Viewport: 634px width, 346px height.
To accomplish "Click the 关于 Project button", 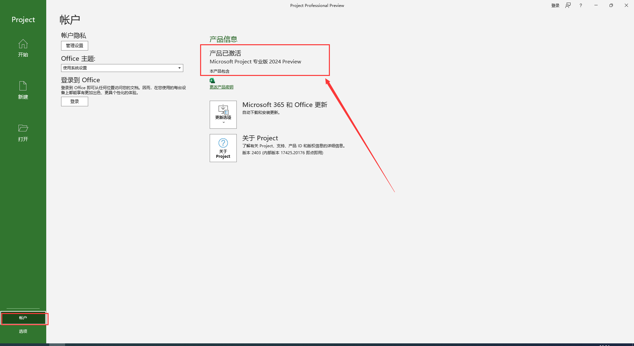I will tap(223, 148).
